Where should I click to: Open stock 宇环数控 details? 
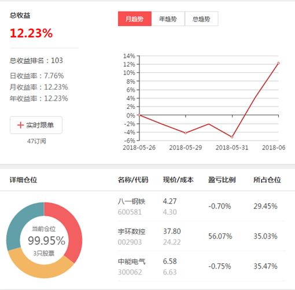point(131,232)
